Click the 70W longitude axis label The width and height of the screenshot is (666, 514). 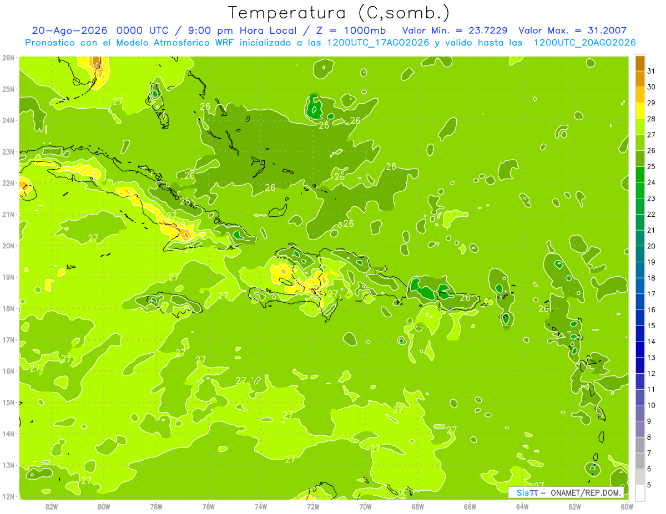point(365,506)
